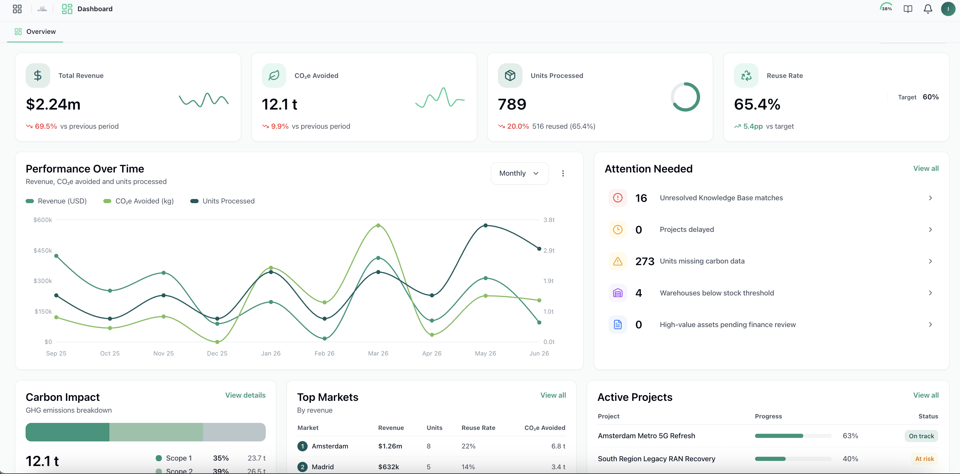
Task: Click the Overview tab grid icon
Action: pyautogui.click(x=18, y=32)
